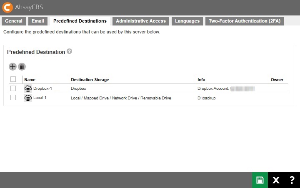Save settings with green floppy icon

[260, 180]
